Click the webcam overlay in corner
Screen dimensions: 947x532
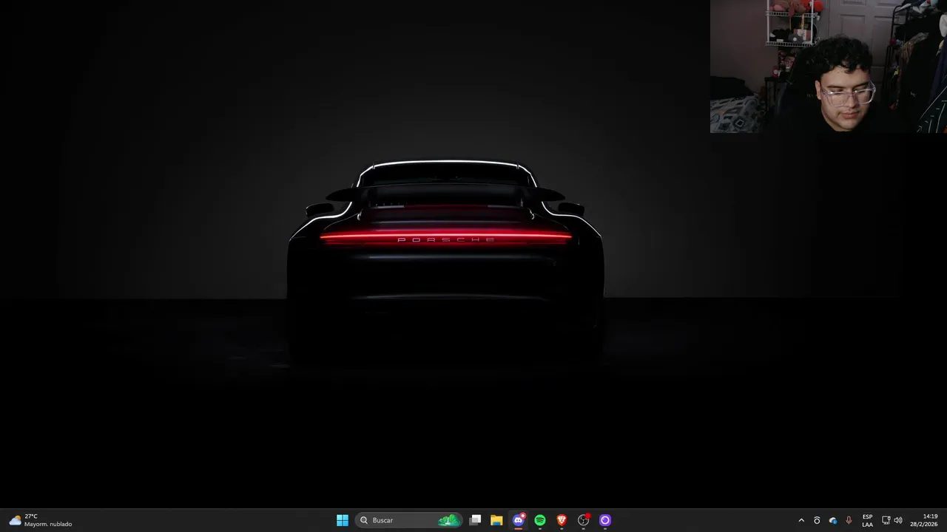829,66
